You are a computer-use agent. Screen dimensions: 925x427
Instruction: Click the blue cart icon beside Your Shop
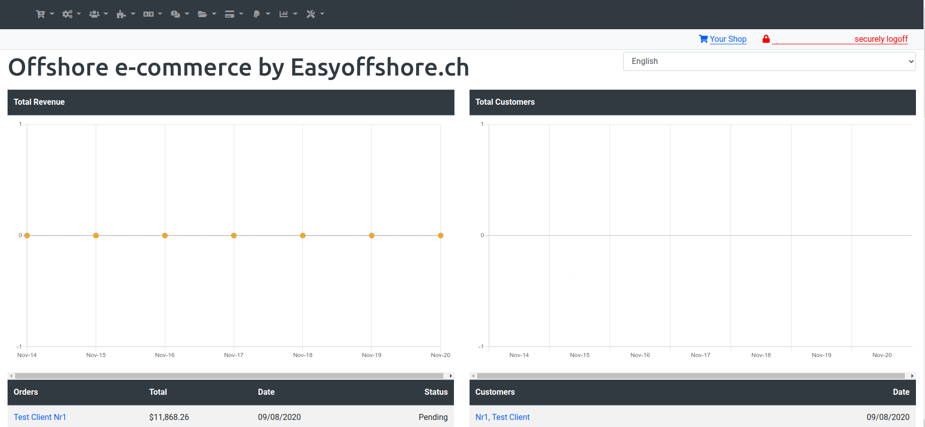pos(703,39)
